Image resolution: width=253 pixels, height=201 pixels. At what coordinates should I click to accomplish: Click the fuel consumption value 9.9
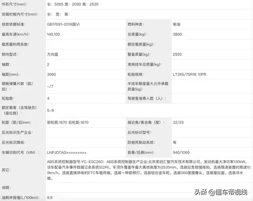tap(50, 197)
